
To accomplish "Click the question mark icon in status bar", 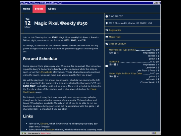I will pos(156,133).
